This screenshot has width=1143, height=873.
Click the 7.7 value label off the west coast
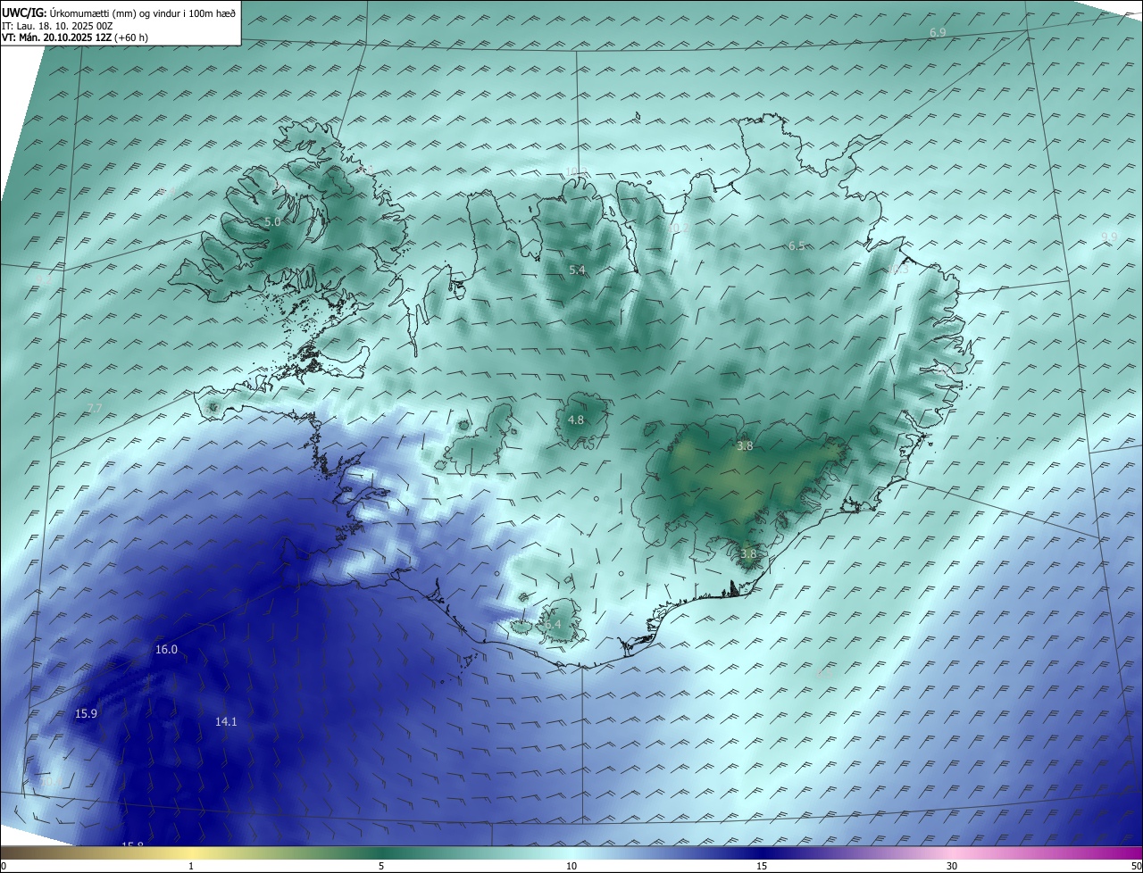click(95, 408)
